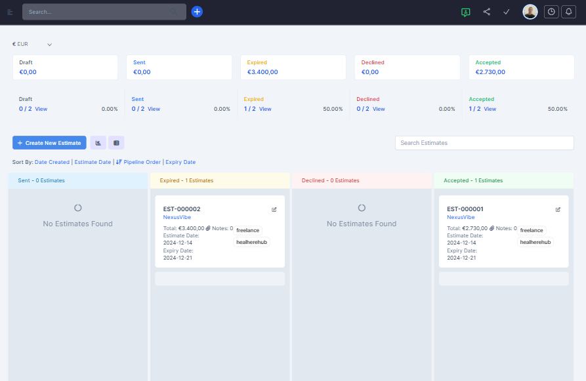Image resolution: width=586 pixels, height=381 pixels.
Task: Open the green chat feedback icon
Action: [x=466, y=12]
